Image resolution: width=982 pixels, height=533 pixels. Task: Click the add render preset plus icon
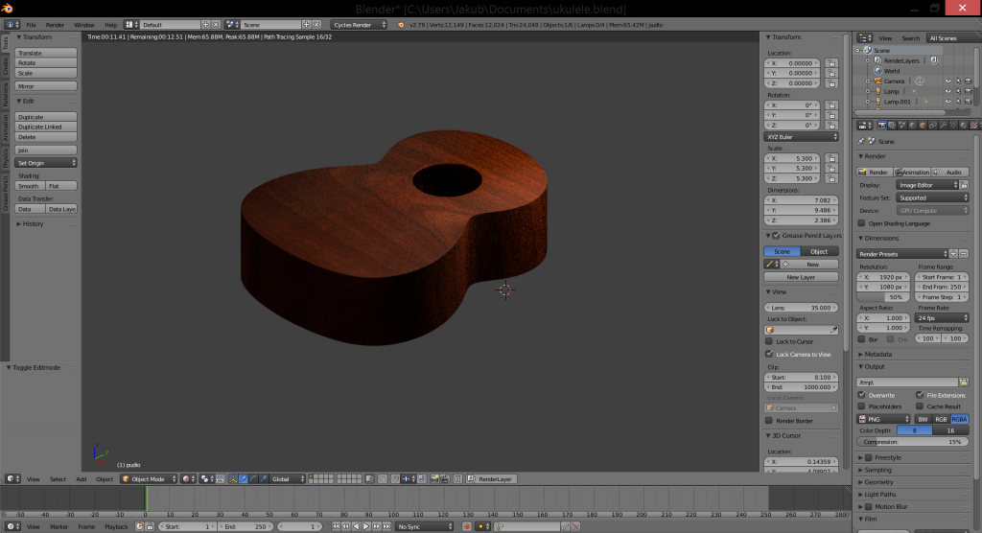(x=954, y=254)
